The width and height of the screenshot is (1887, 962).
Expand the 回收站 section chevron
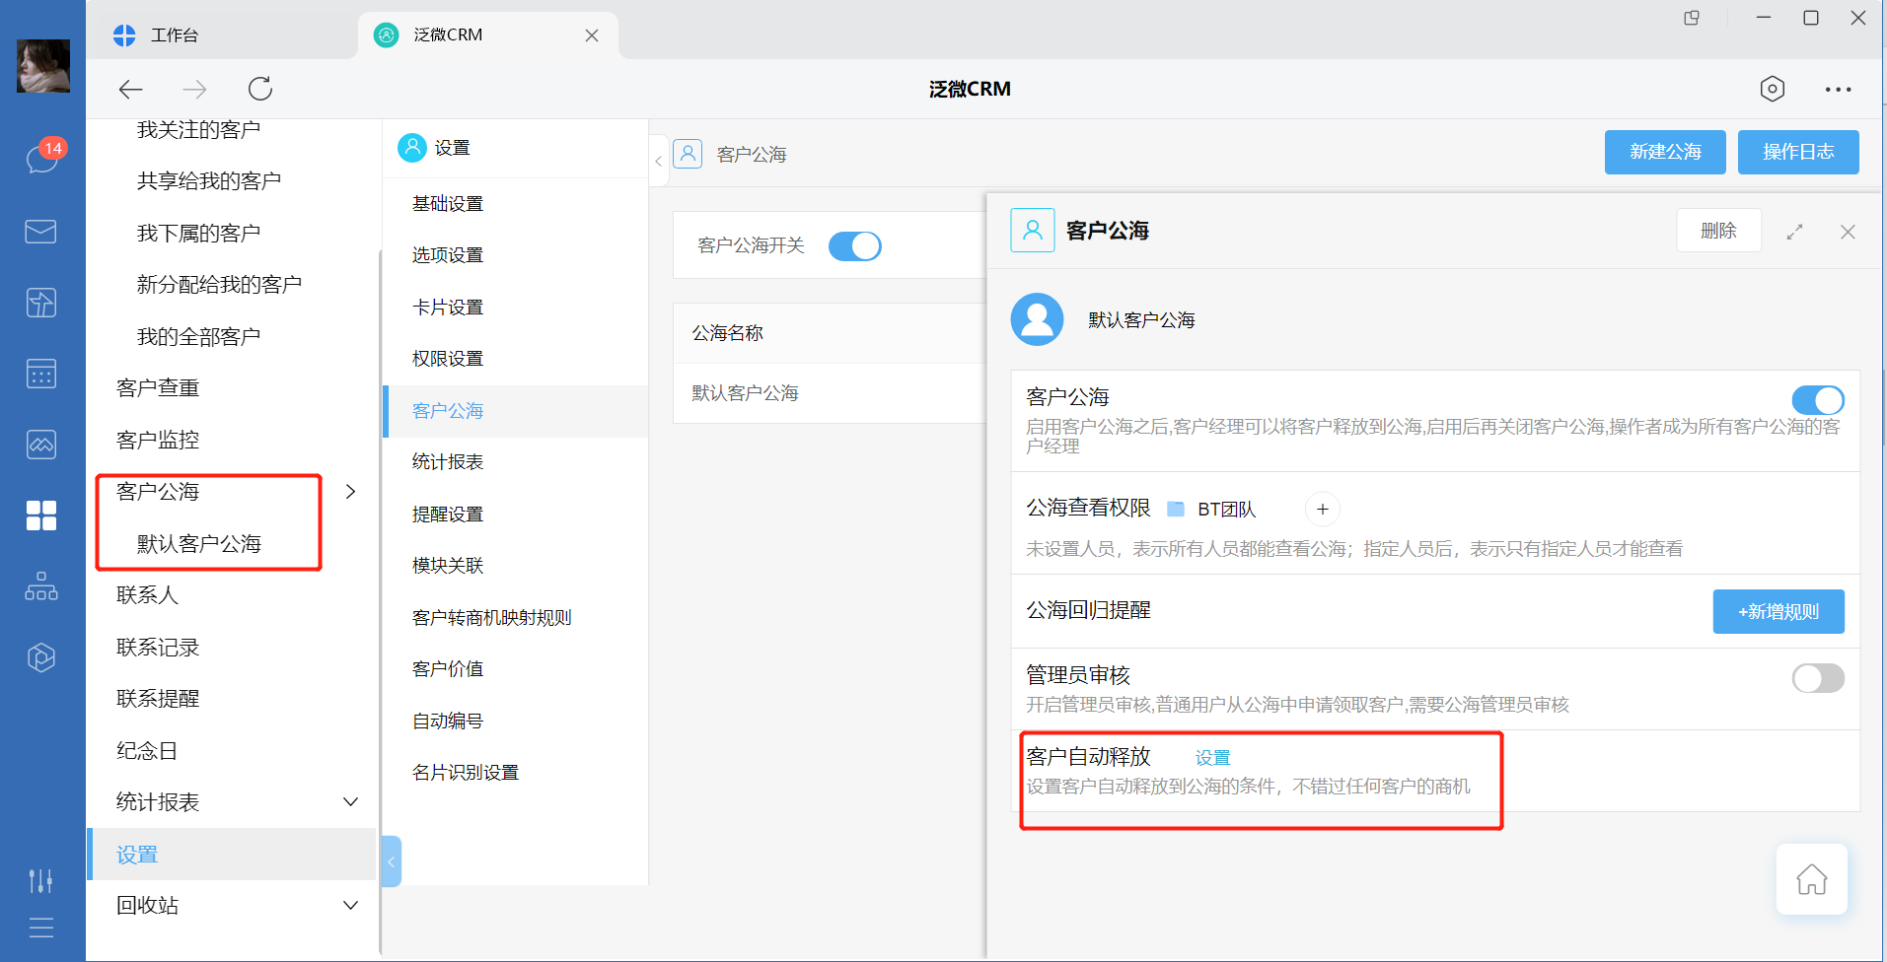(350, 905)
